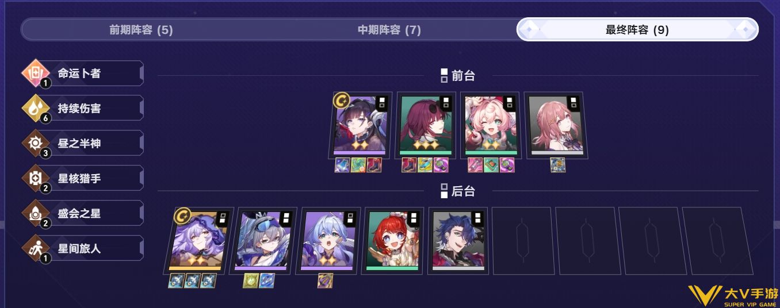
Task: Select the red-haired back-row character card
Action: [x=393, y=240]
